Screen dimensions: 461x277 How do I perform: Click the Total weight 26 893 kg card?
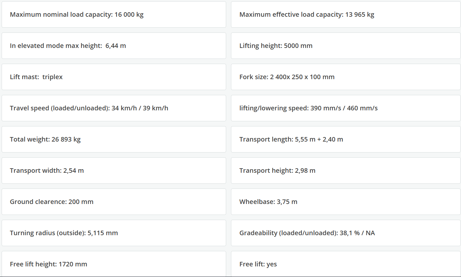click(114, 139)
